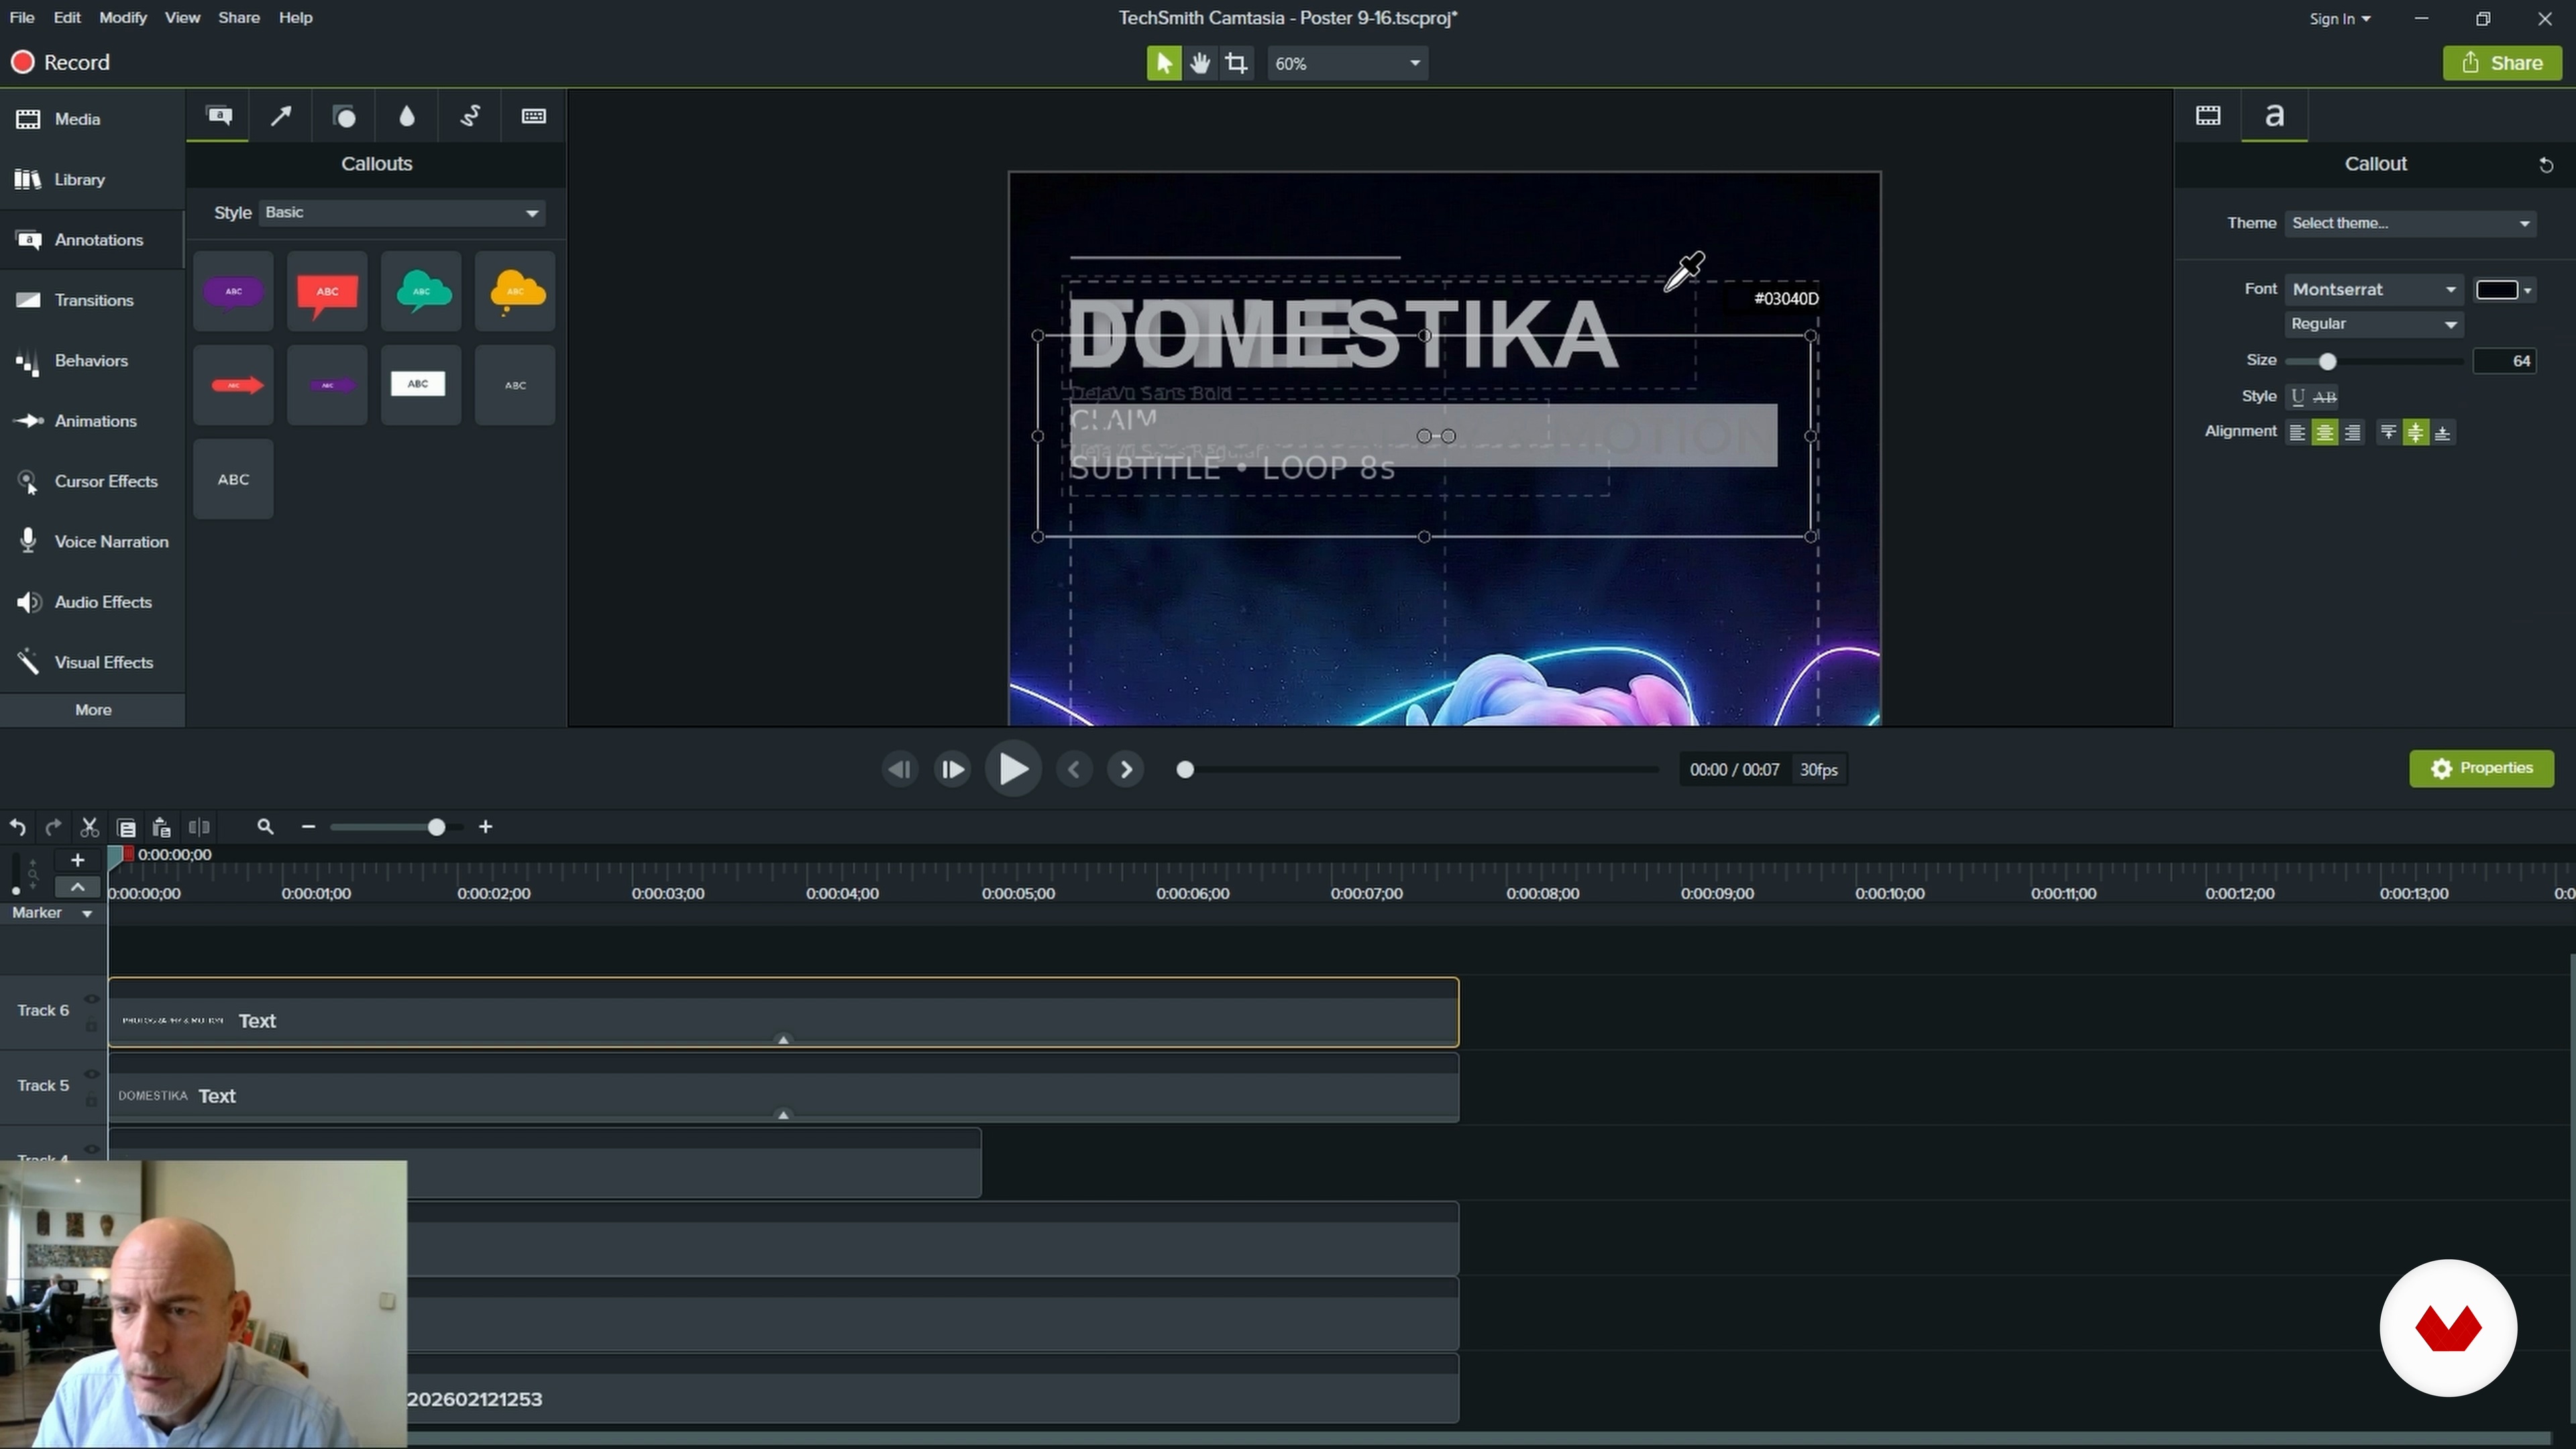Open the callout Style Basic dropdown
Viewport: 2576px width, 1449px height.
(402, 213)
